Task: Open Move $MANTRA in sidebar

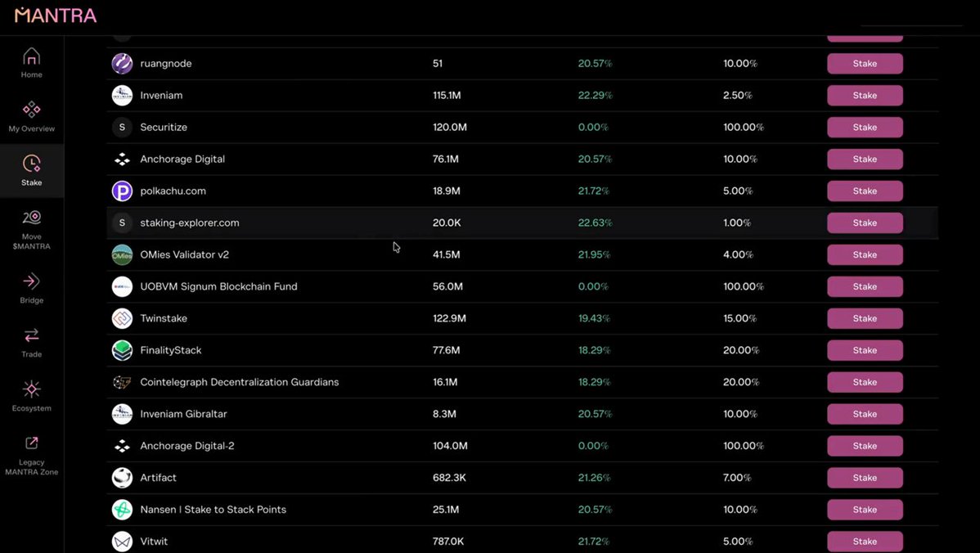Action: (31, 230)
